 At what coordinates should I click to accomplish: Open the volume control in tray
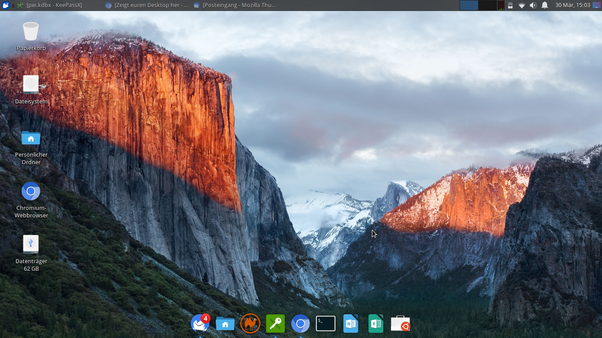(x=533, y=5)
